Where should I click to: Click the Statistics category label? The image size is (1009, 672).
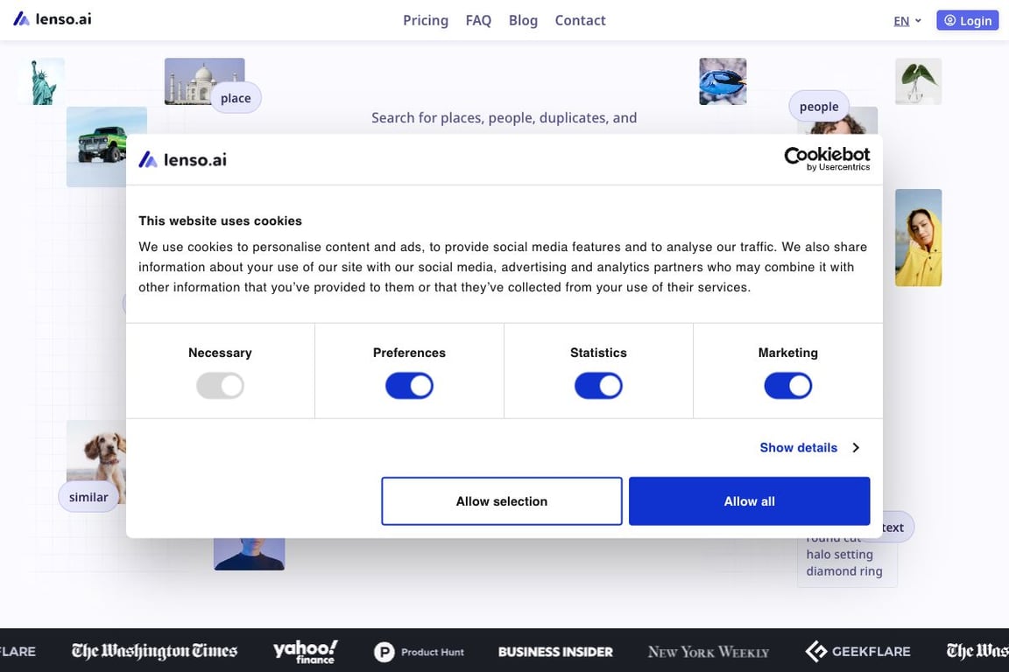tap(598, 353)
